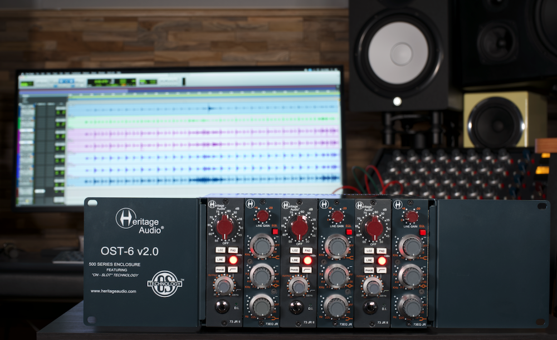This screenshot has height=340, width=557.
Task: Click the LINE GAIN knob on middle 73EQ JR
Action: click(x=337, y=216)
